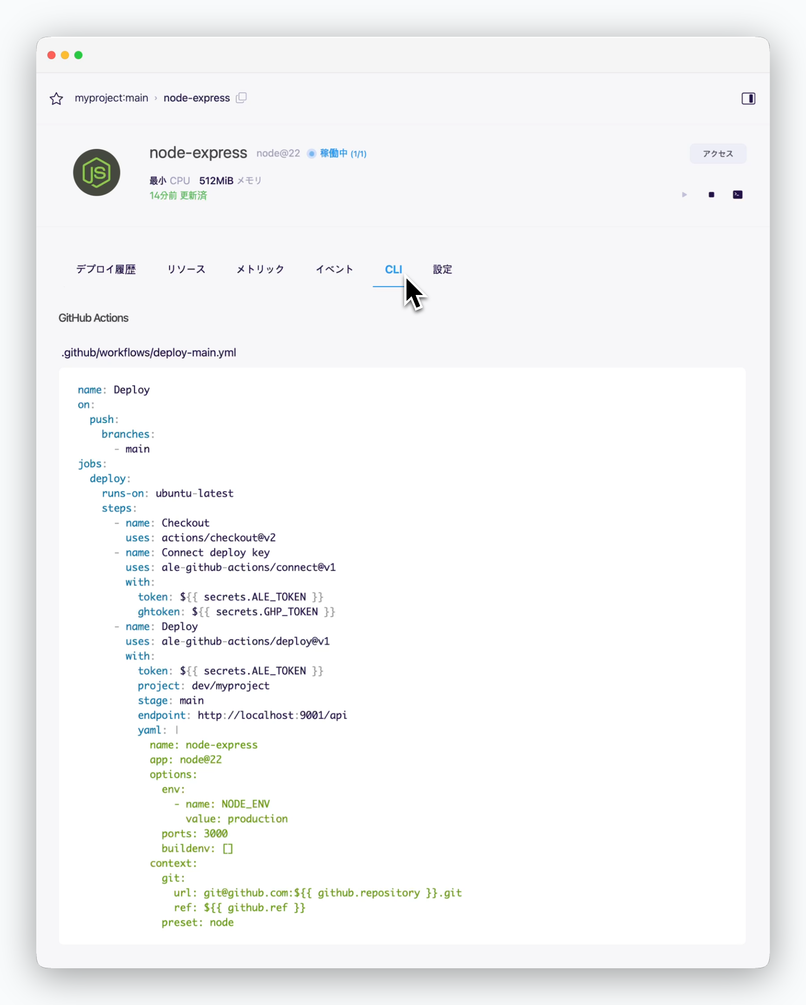Viewport: 806px width, 1005px height.
Task: Click the 'project: dev/myproject' line
Action: click(x=204, y=686)
